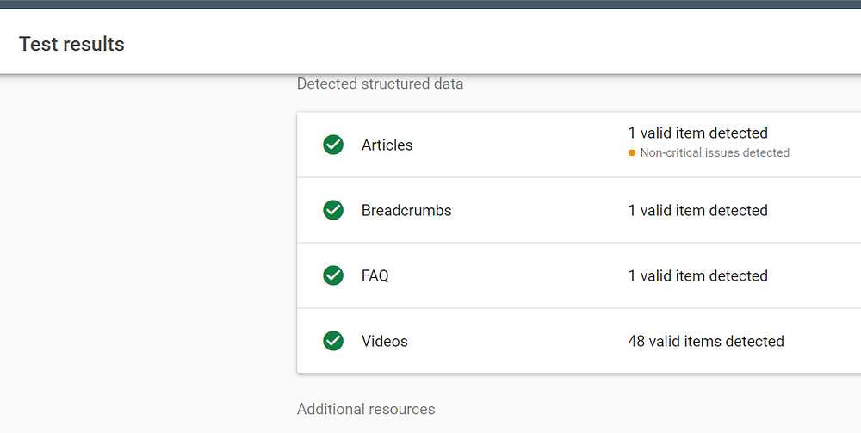Click the "Non-critical issues detected" warning text

[715, 152]
